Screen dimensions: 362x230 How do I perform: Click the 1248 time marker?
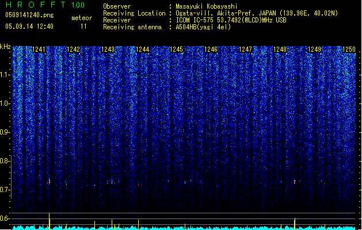tap(280, 49)
